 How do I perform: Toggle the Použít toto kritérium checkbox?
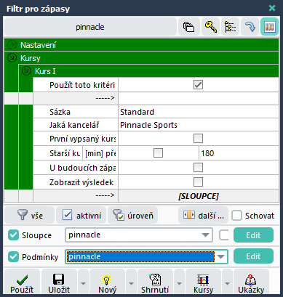click(x=198, y=85)
